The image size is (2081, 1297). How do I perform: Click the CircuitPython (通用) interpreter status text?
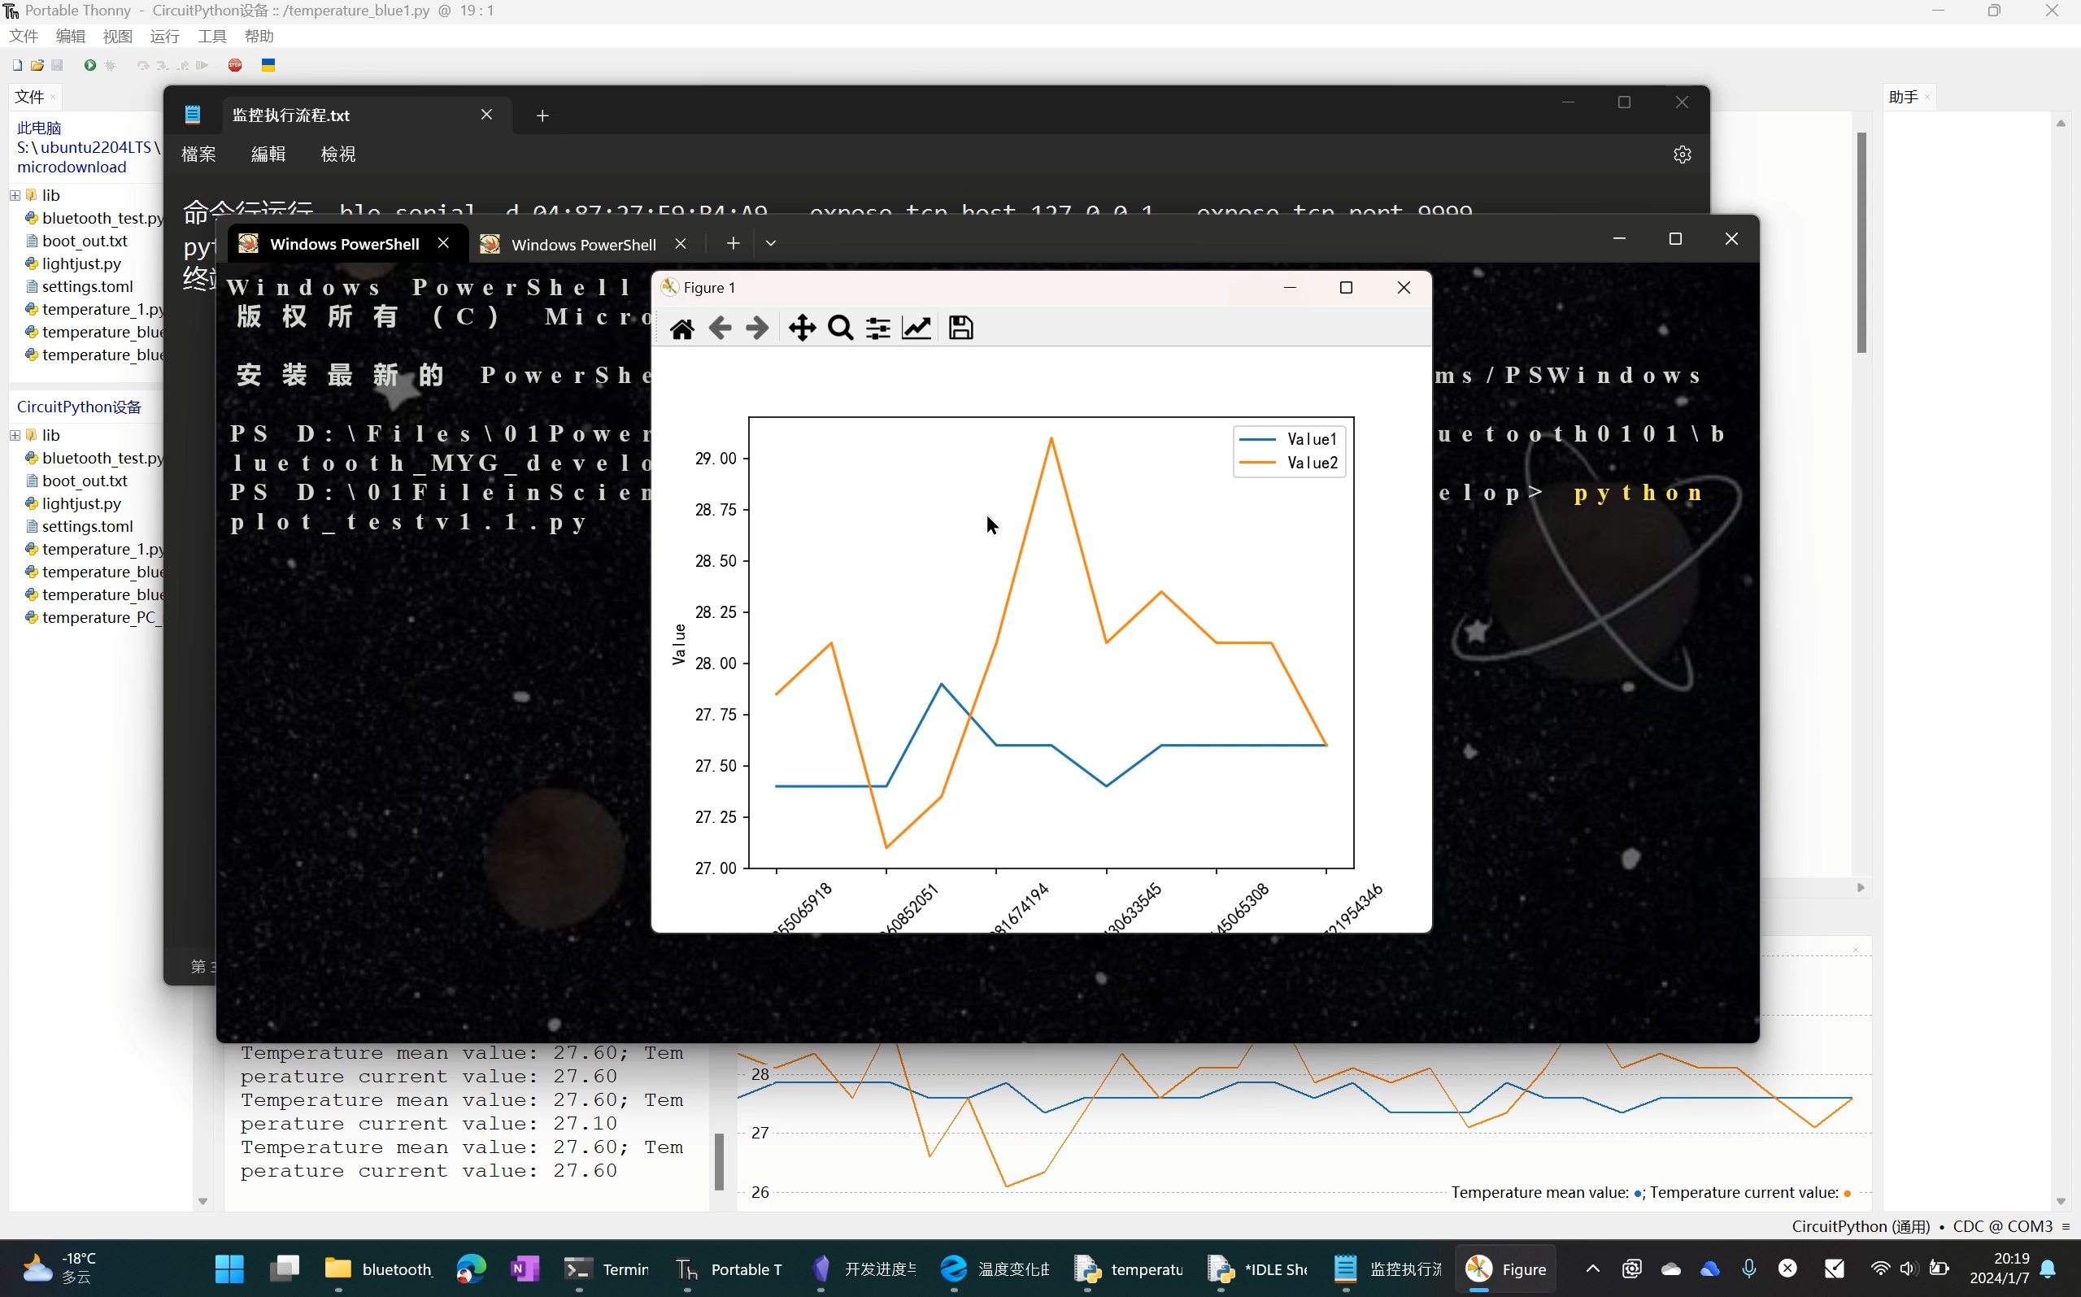pos(1861,1226)
